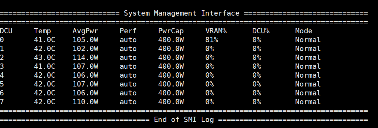Click DCU index 5 in the first column
The height and width of the screenshot is (128, 378).
coord(2,84)
